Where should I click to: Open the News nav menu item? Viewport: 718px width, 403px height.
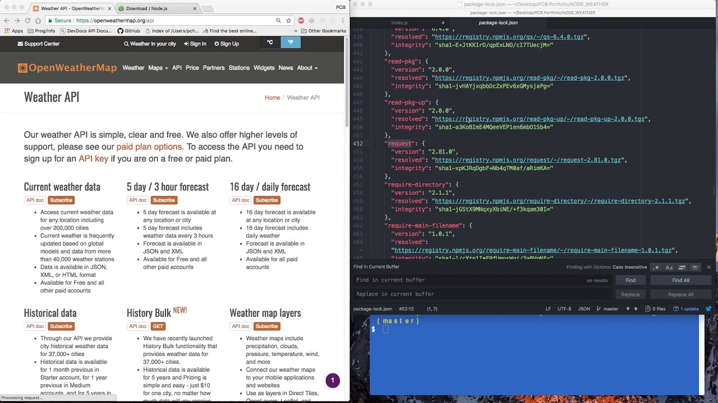286,68
